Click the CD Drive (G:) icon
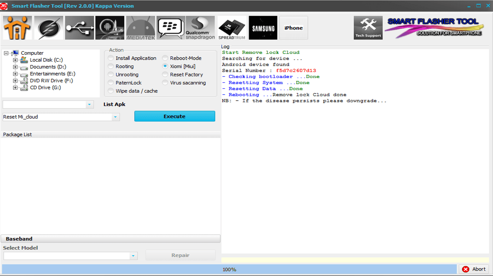 pyautogui.click(x=24, y=87)
